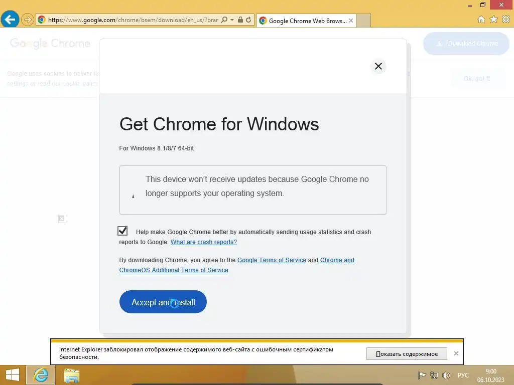Open the Action Center flag tray icon

tap(422, 375)
